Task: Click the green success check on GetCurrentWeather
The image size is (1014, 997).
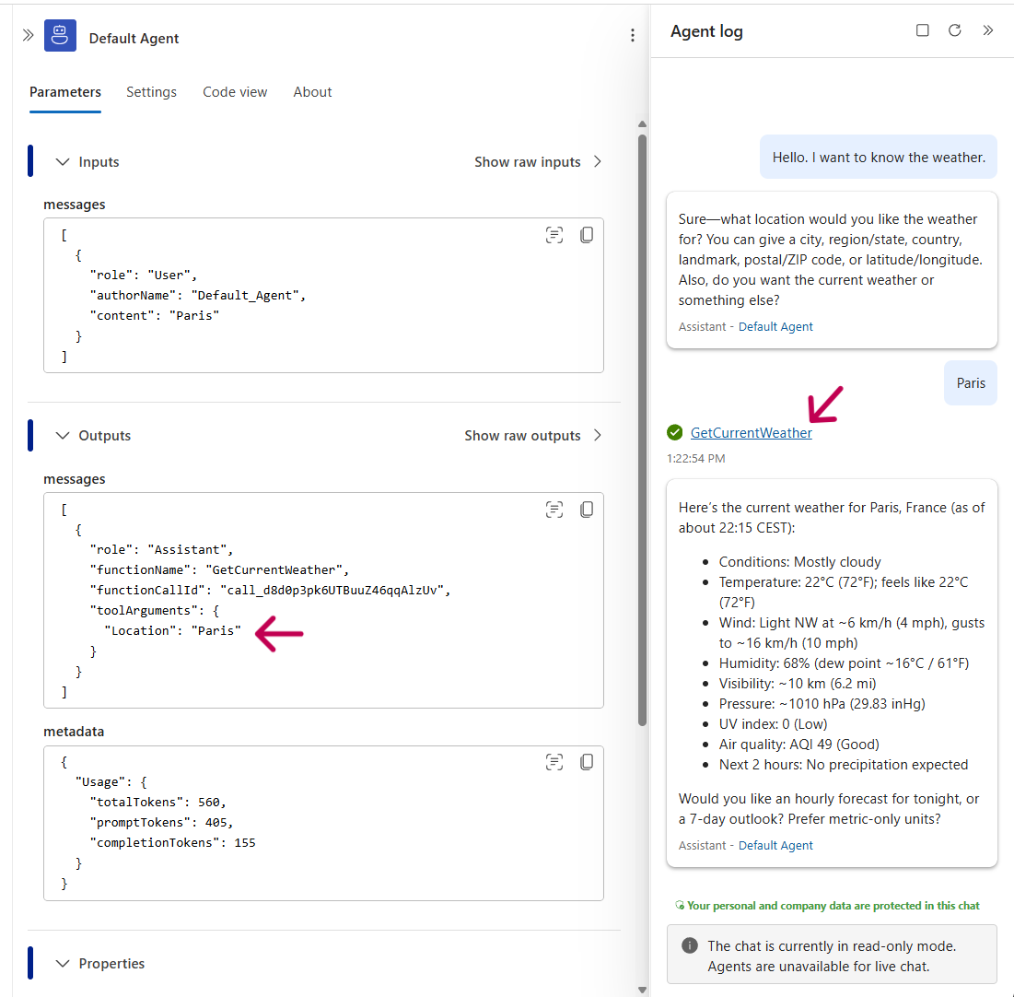Action: (x=675, y=431)
